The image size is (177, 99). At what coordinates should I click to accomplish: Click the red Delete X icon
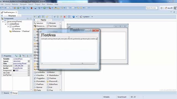[64, 17]
